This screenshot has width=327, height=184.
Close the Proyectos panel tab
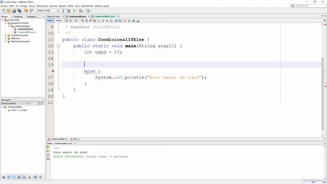12,16
